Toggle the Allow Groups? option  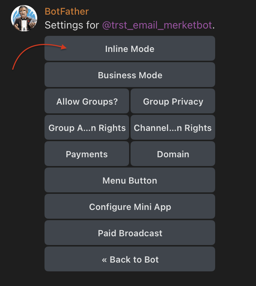[87, 101]
